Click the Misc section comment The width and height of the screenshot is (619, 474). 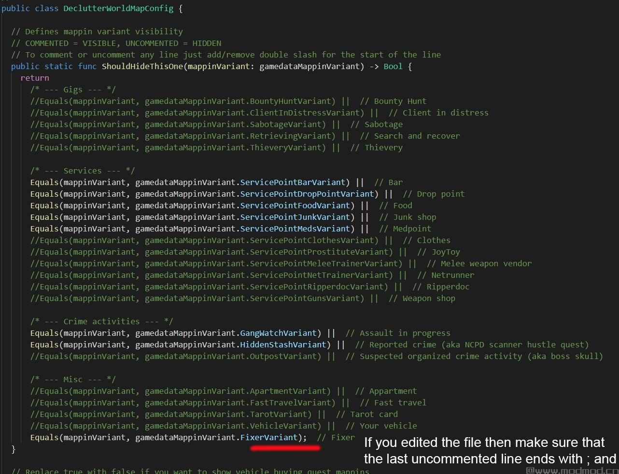(73, 379)
